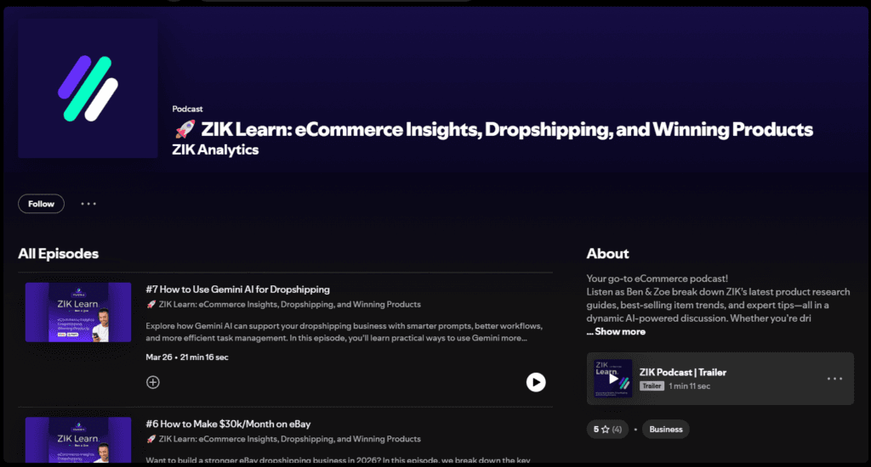Add episode #7 to your library
Screen dimensions: 871x467
coord(153,382)
